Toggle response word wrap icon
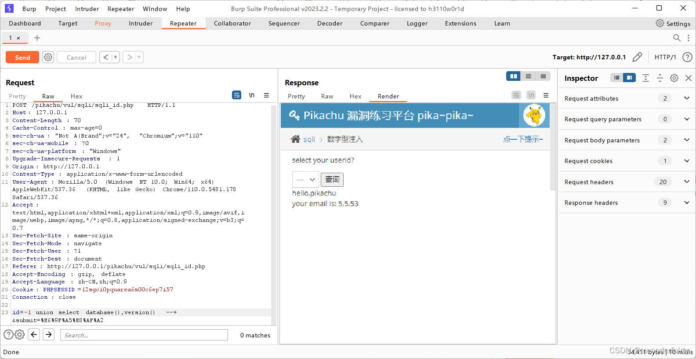This screenshot has height=359, width=696. pos(516,95)
